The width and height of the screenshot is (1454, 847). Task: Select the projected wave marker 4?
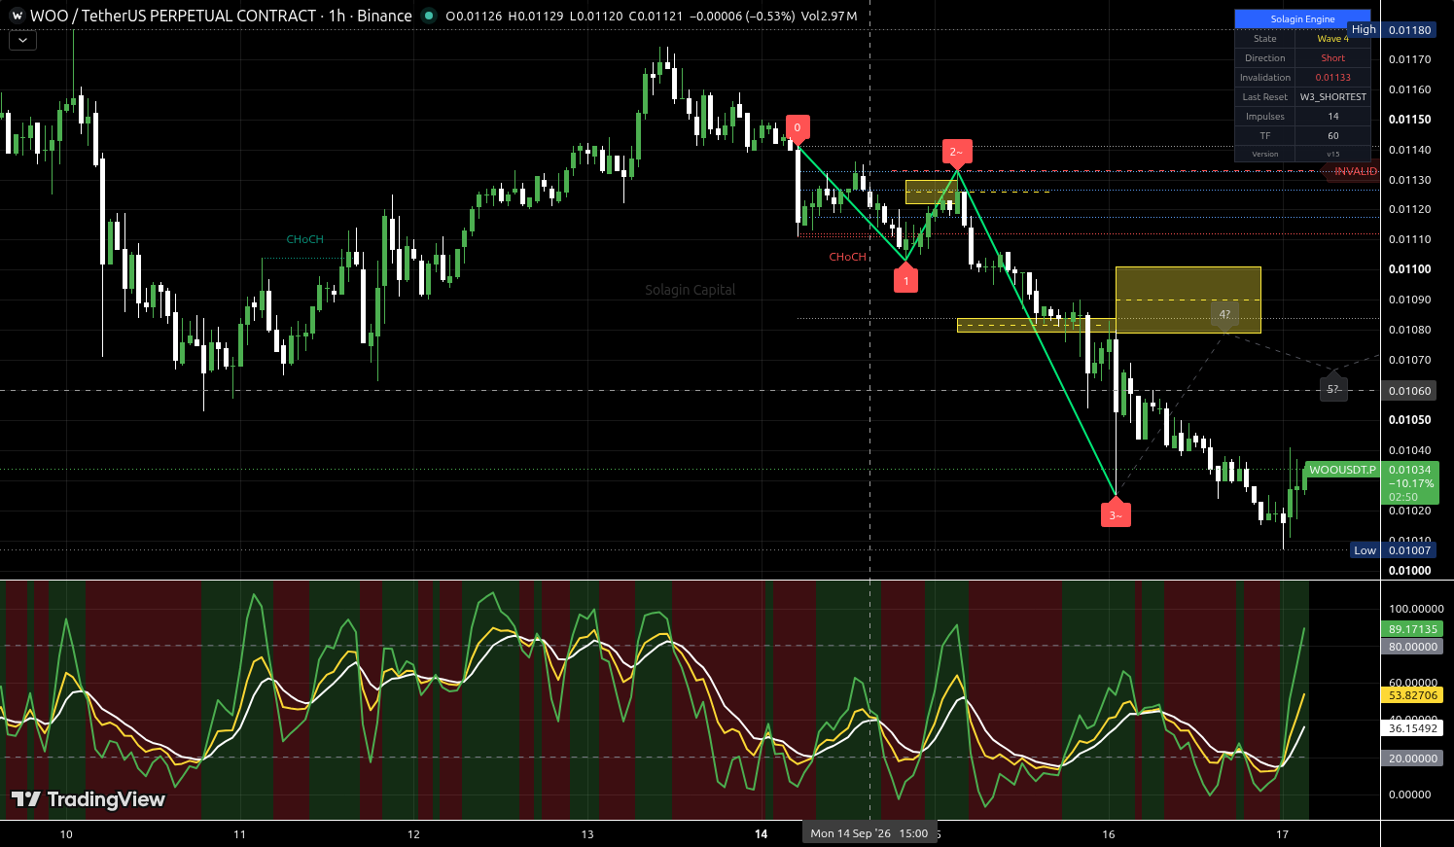pos(1224,315)
